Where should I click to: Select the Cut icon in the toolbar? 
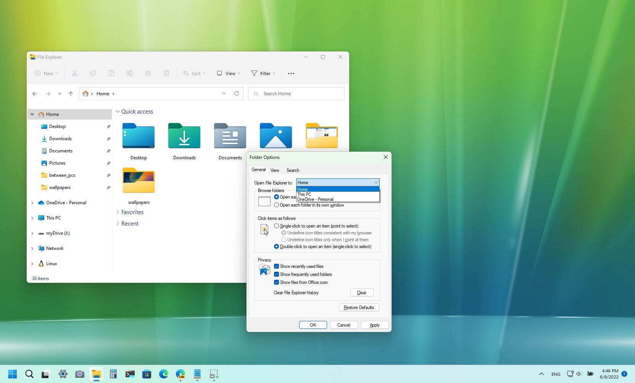[x=75, y=73]
